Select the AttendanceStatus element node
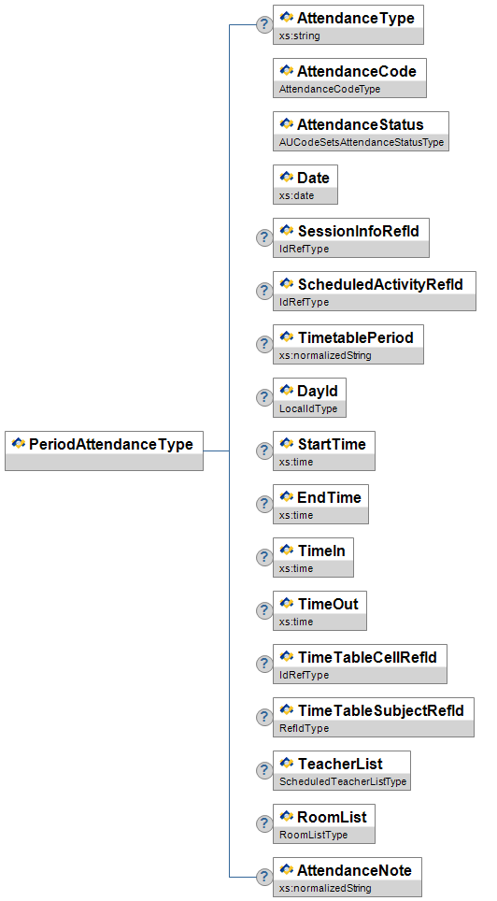This screenshot has width=497, height=901. (361, 132)
